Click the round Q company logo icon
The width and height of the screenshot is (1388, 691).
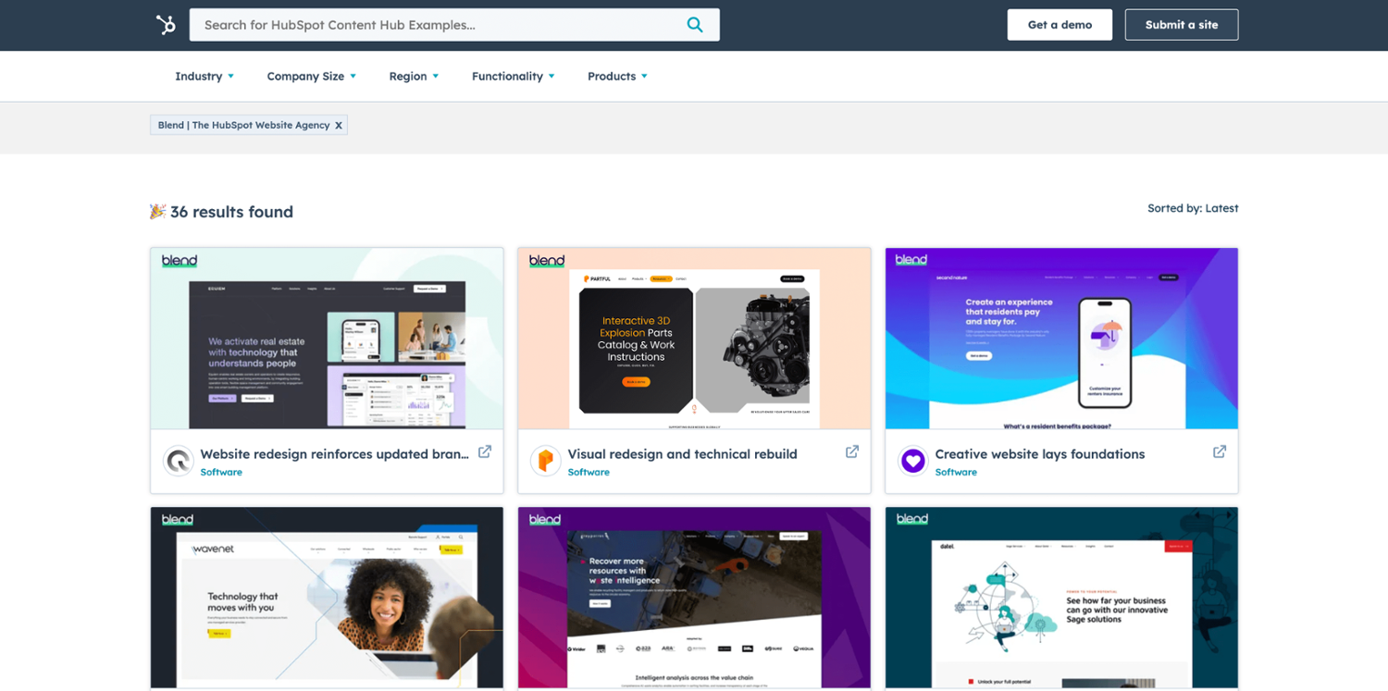(x=179, y=461)
